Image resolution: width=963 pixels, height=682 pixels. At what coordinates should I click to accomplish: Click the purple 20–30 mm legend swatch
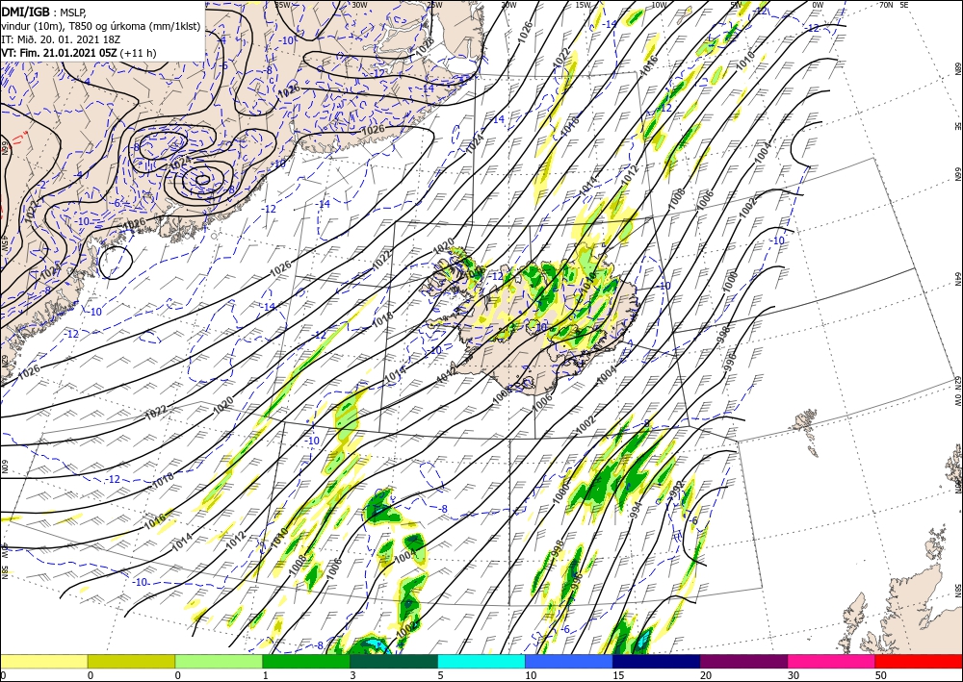pyautogui.click(x=743, y=661)
